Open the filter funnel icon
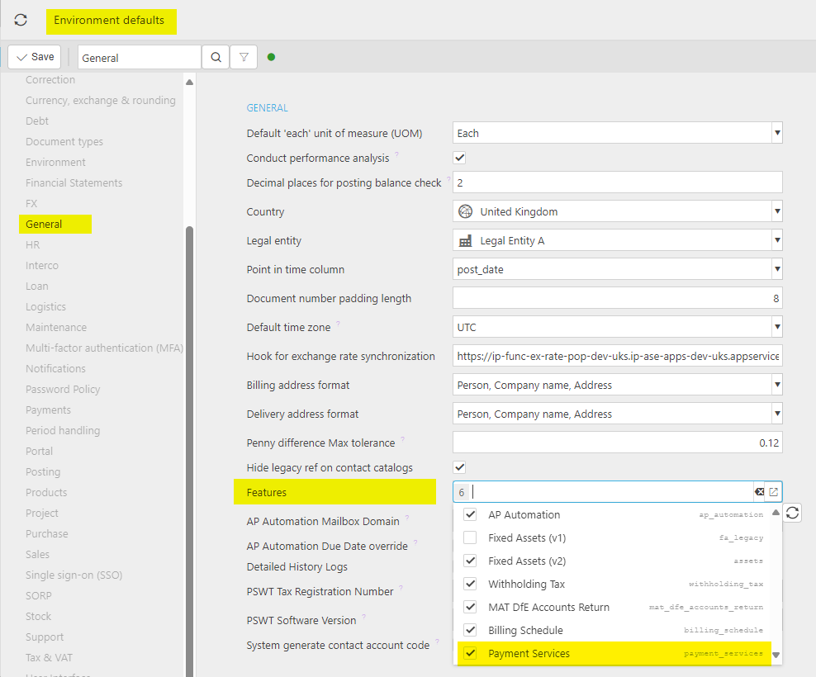Screen dimensions: 816x677 [x=244, y=58]
